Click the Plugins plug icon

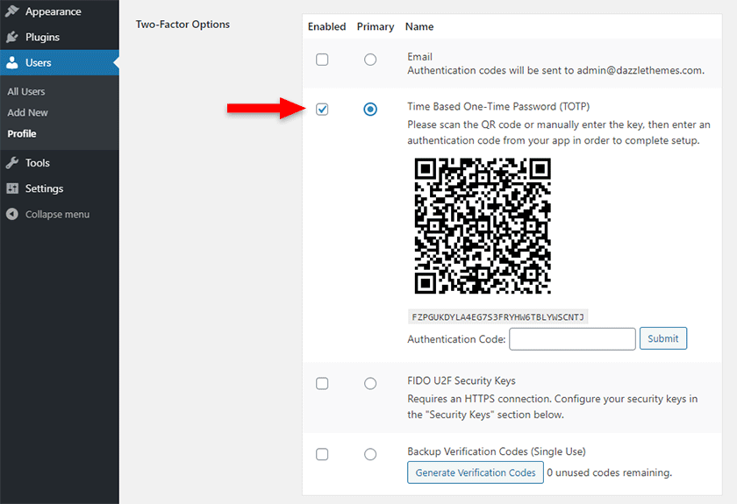pos(12,37)
